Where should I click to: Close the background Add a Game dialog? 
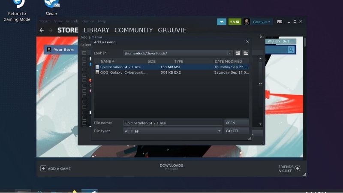pos(261,37)
